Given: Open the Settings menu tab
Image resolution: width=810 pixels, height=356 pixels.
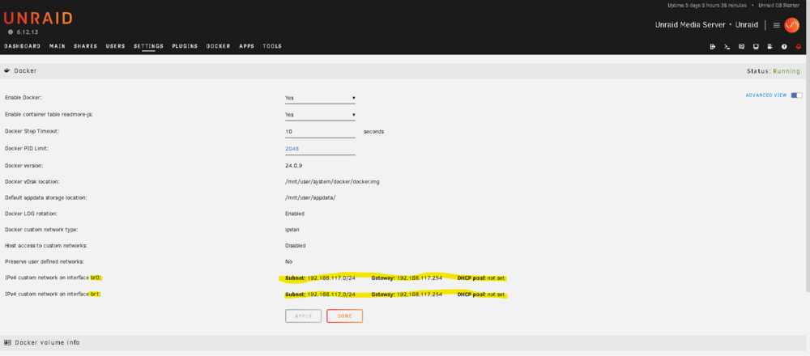Looking at the screenshot, I should coord(148,46).
